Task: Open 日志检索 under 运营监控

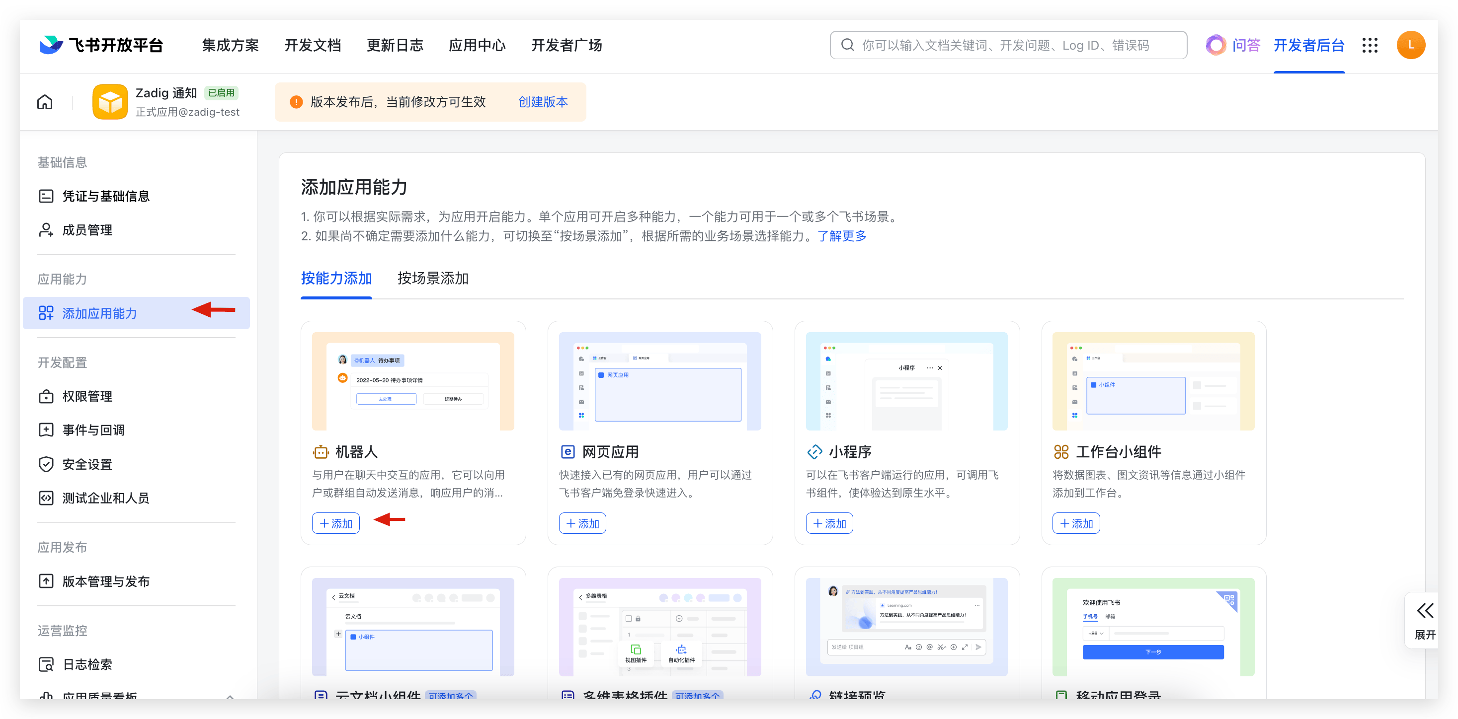Action: coord(86,665)
